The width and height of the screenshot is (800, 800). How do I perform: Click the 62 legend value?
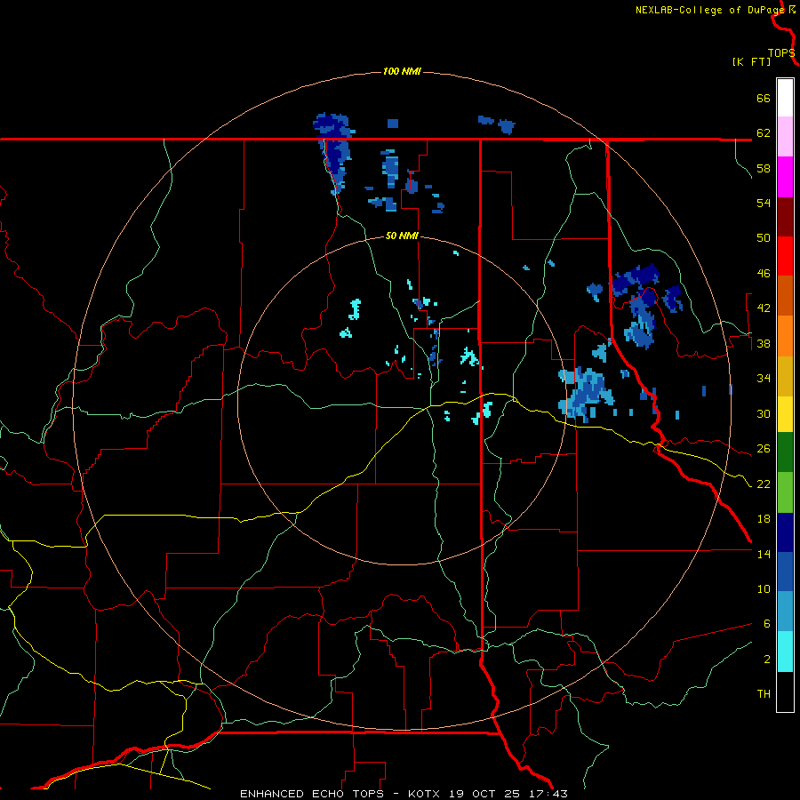click(764, 133)
